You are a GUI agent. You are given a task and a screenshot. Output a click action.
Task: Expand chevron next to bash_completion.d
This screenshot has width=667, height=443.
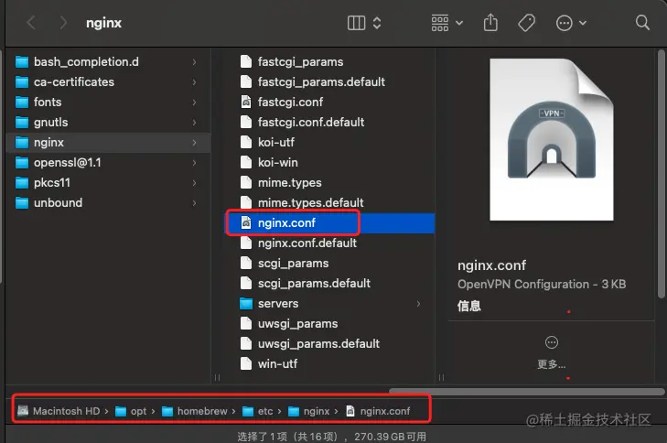click(194, 62)
